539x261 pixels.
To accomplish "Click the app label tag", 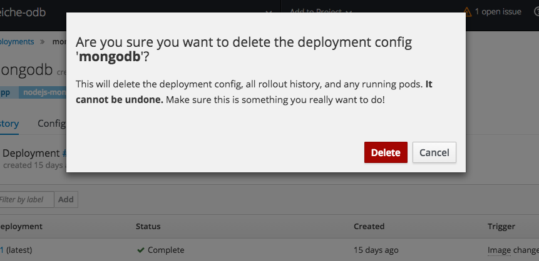I will pos(6,92).
